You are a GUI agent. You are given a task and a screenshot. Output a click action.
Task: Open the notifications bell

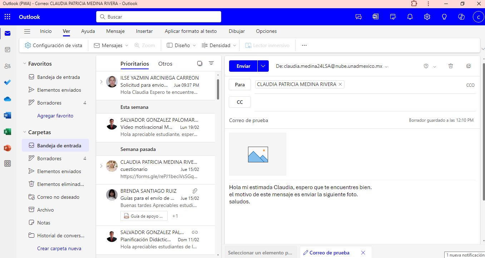(x=410, y=16)
